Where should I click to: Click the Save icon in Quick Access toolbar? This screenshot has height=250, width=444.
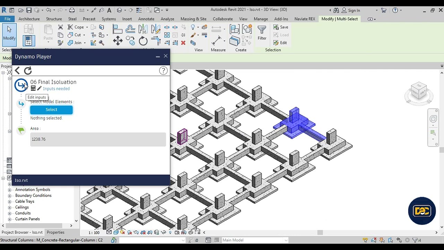click(x=29, y=10)
